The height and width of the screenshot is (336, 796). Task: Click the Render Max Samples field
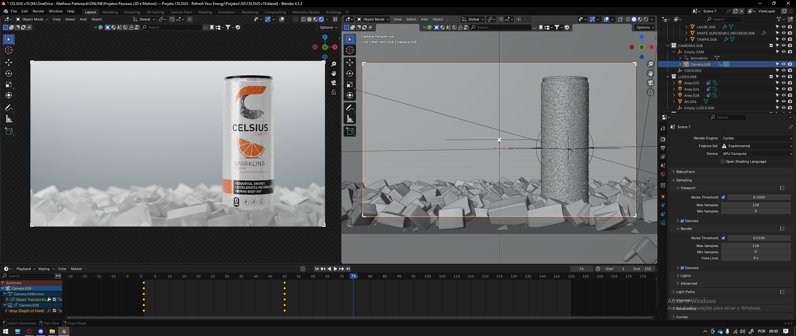(756, 246)
